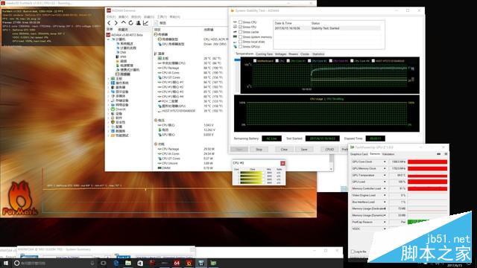Open the GPU Memory Clock sensor dropdown
The height and width of the screenshot is (268, 477).
click(x=385, y=169)
